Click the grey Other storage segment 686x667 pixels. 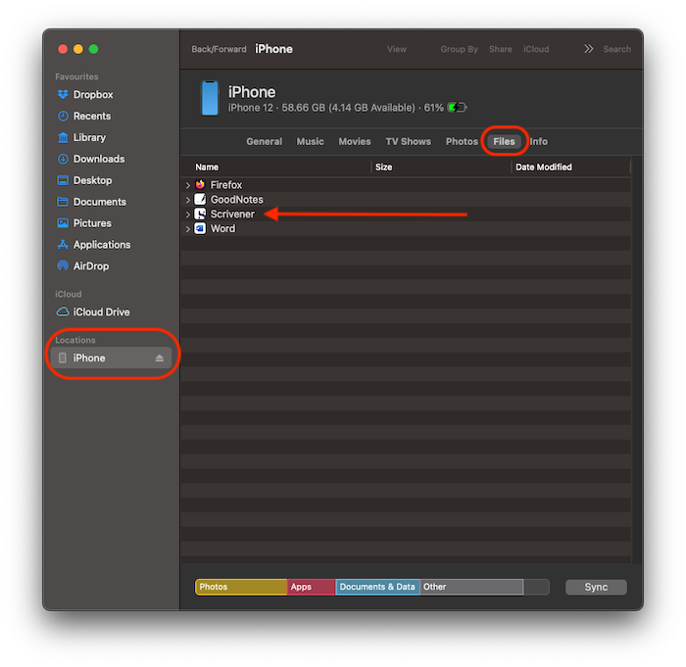[471, 587]
